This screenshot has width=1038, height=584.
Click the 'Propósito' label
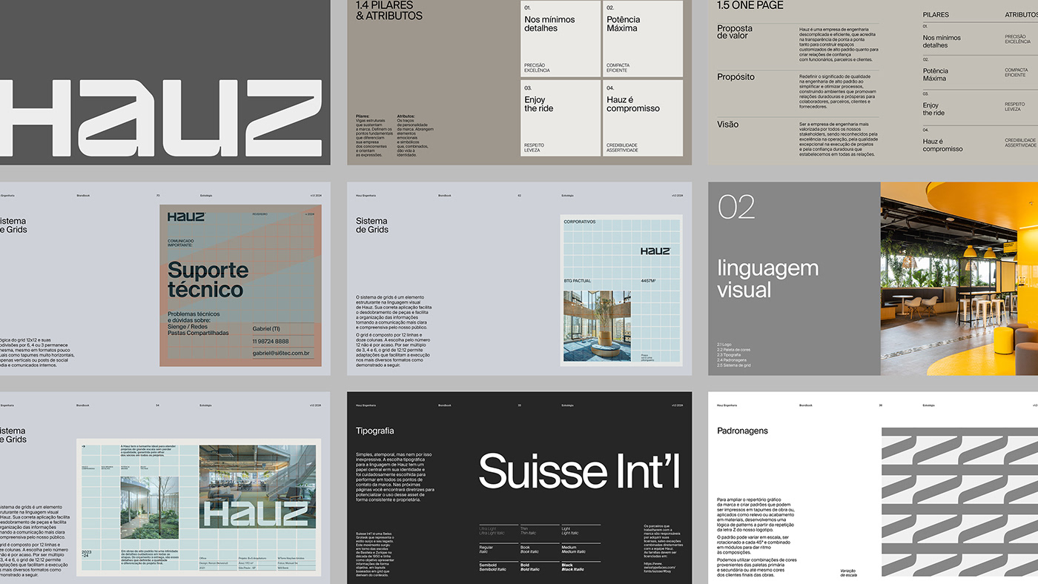click(735, 76)
